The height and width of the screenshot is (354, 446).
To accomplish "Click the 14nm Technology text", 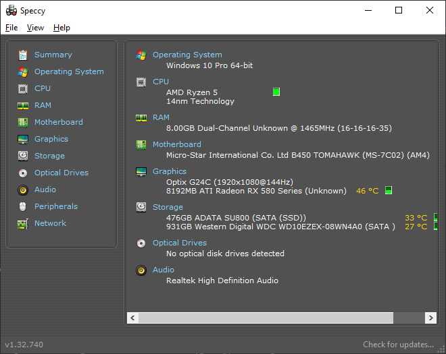I will (200, 101).
